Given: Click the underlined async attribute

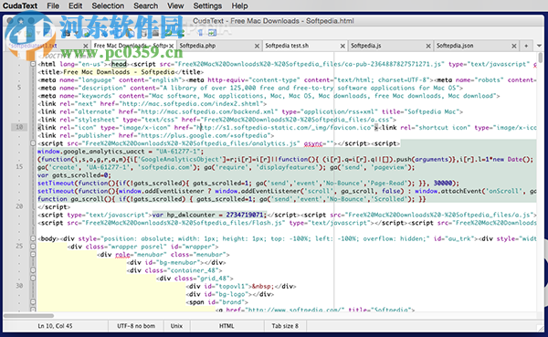Looking at the screenshot, I should tap(313, 143).
